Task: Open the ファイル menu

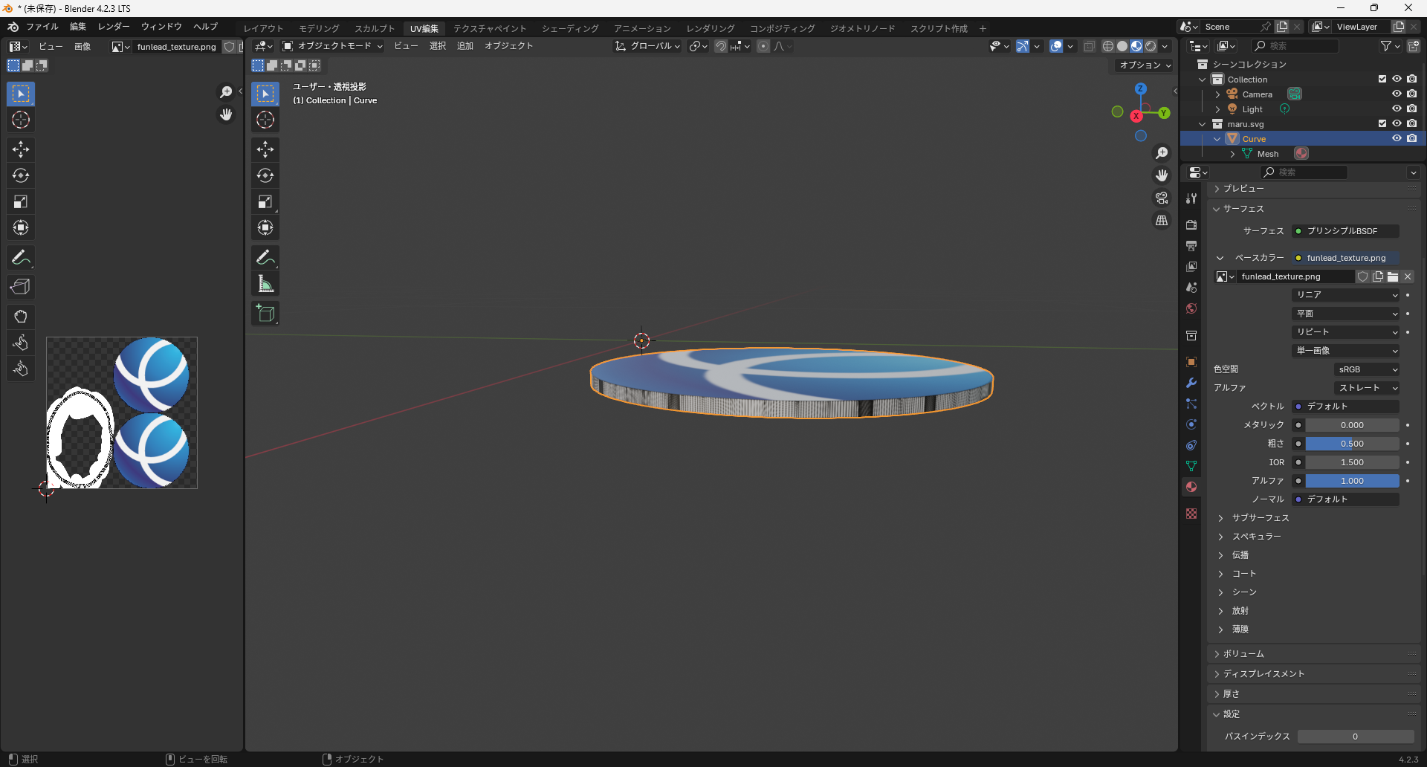Action: tap(42, 27)
